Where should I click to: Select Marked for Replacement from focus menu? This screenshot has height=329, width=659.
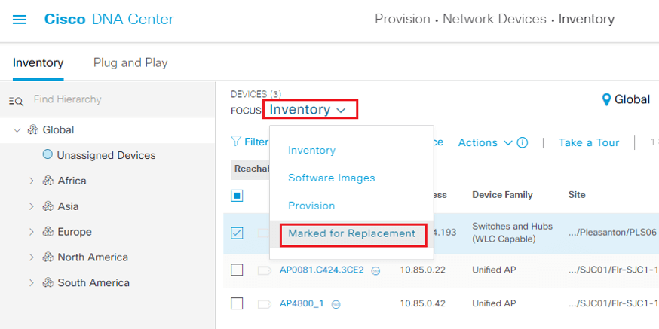click(352, 233)
